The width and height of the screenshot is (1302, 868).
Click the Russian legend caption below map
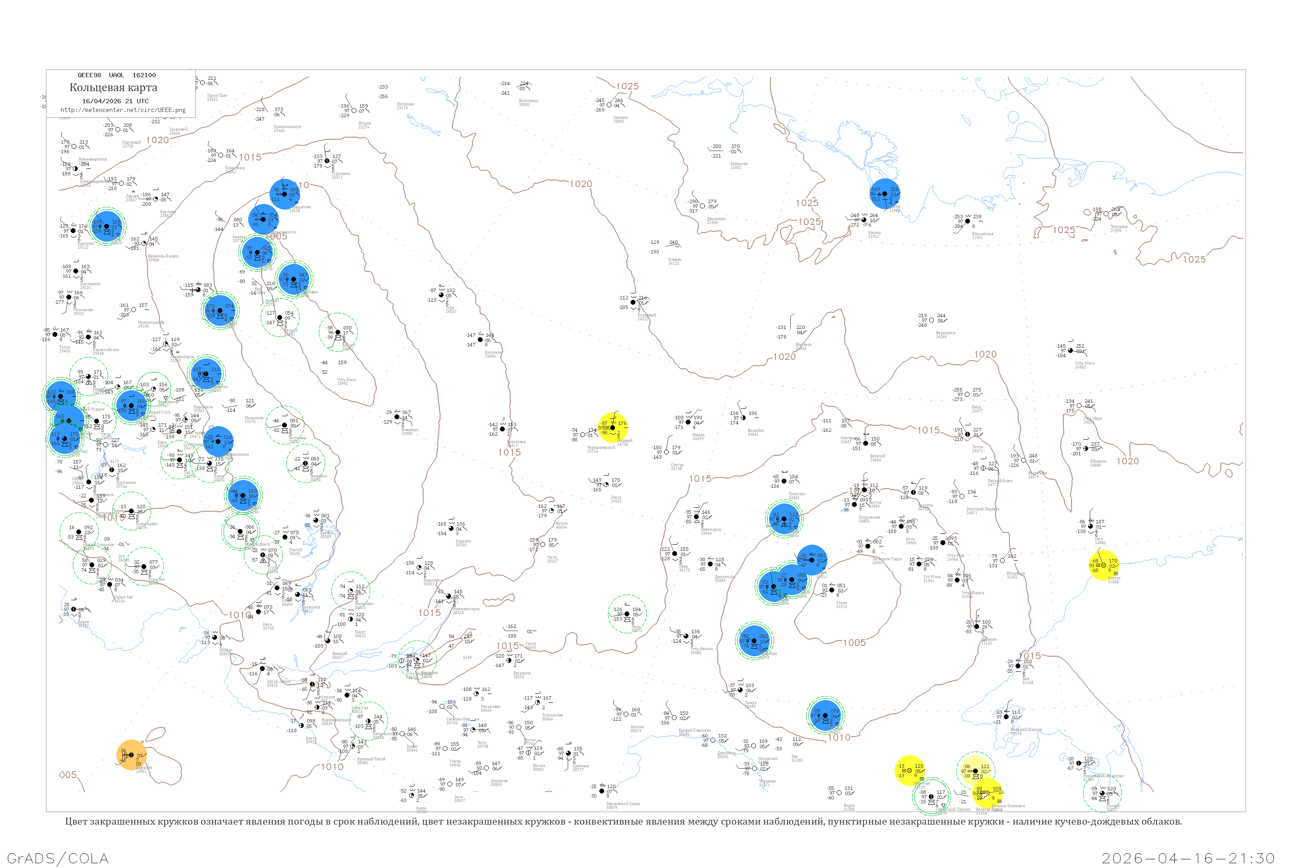pyautogui.click(x=623, y=822)
